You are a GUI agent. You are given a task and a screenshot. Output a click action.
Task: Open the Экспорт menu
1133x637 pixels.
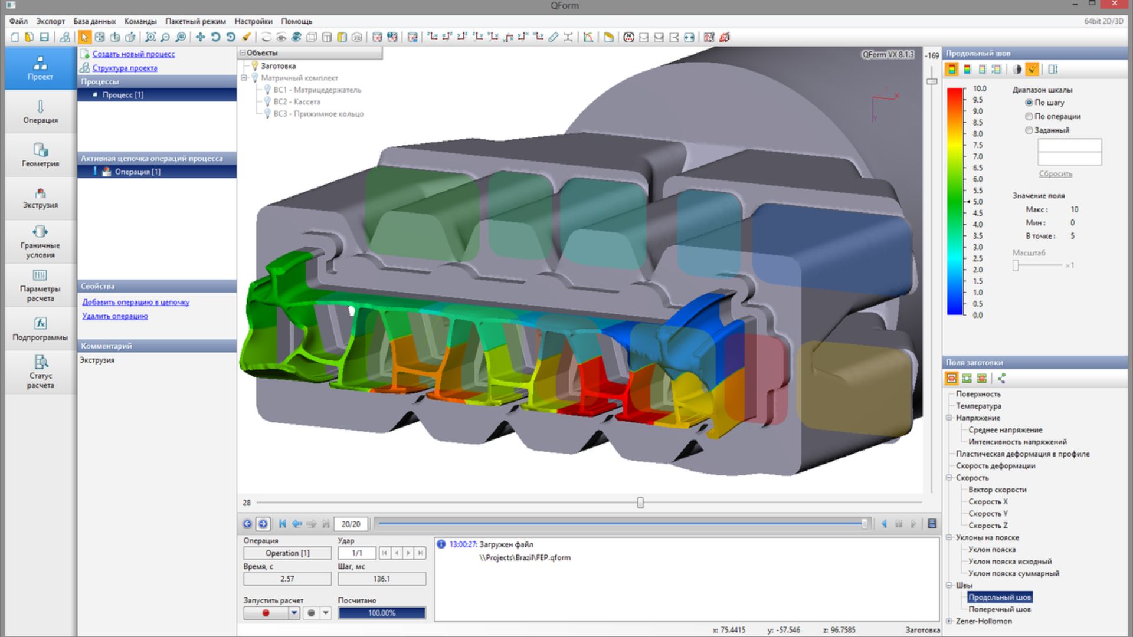50,21
